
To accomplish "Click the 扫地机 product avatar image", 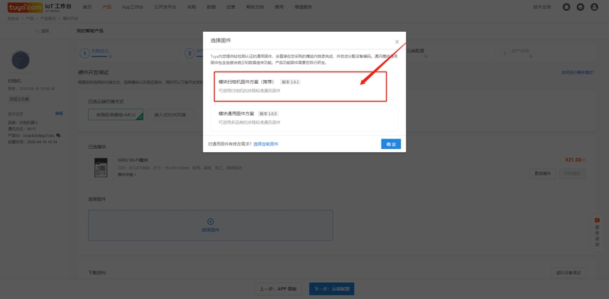I will pos(20,61).
